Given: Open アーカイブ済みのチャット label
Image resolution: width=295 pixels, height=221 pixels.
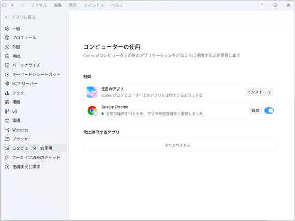Looking at the screenshot, I should coord(36,157).
